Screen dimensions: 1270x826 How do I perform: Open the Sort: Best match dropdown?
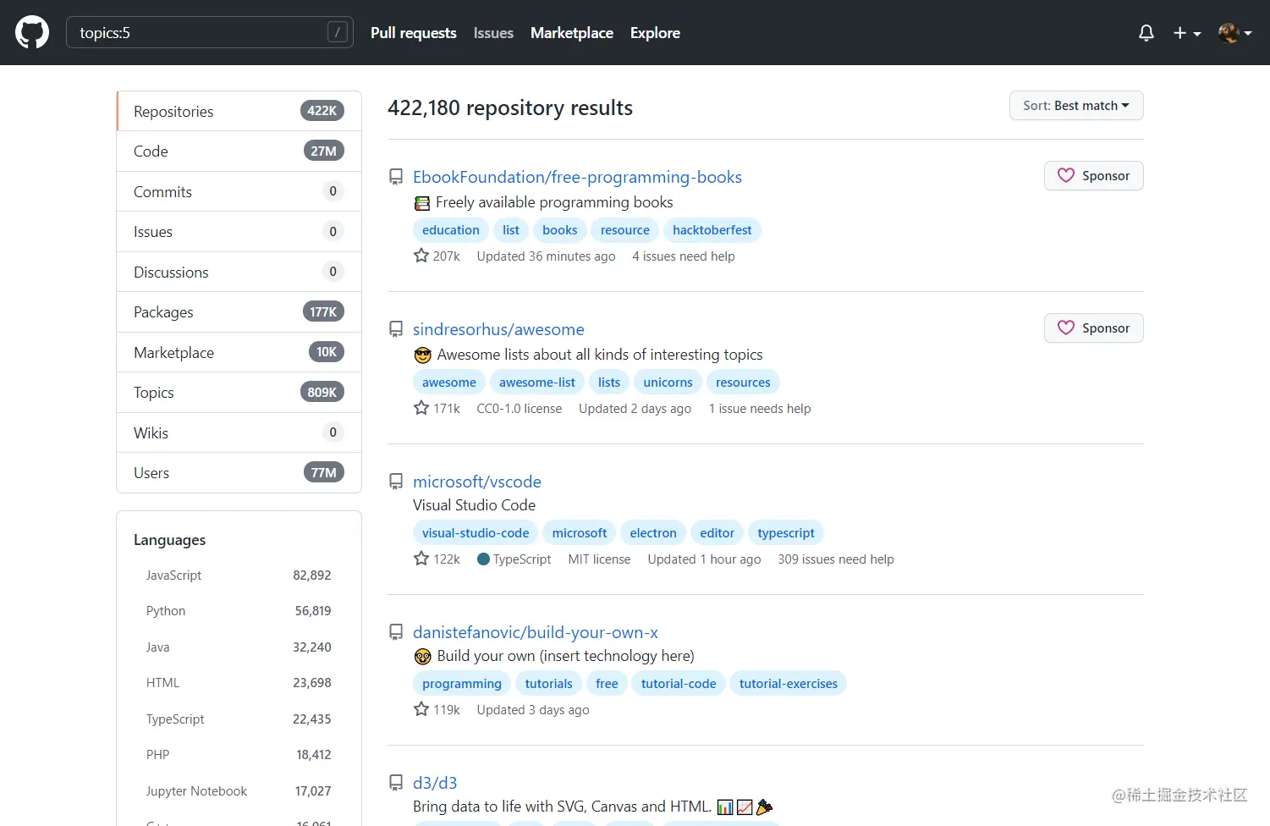click(x=1076, y=106)
